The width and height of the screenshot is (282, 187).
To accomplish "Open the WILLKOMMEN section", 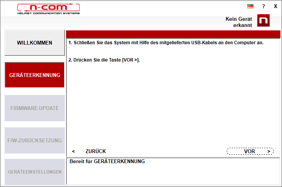I will (35, 43).
